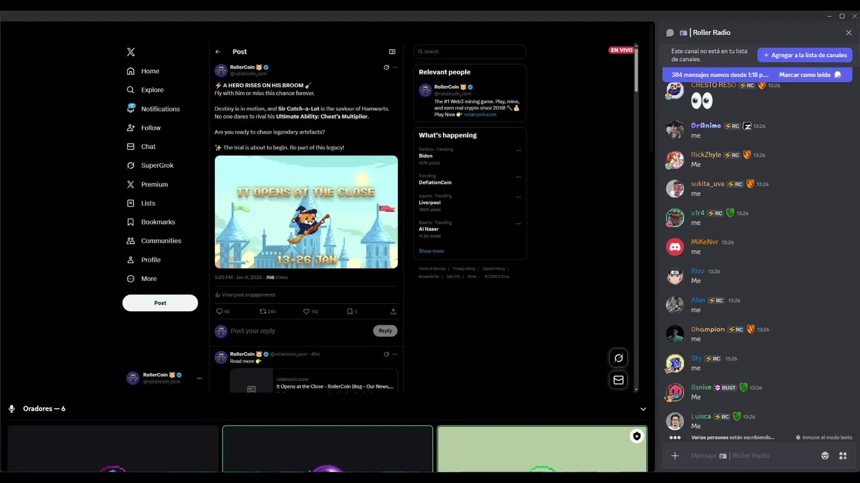Click Agregar a la lista de canales
Viewport: 860px width, 483px height.
pyautogui.click(x=805, y=55)
